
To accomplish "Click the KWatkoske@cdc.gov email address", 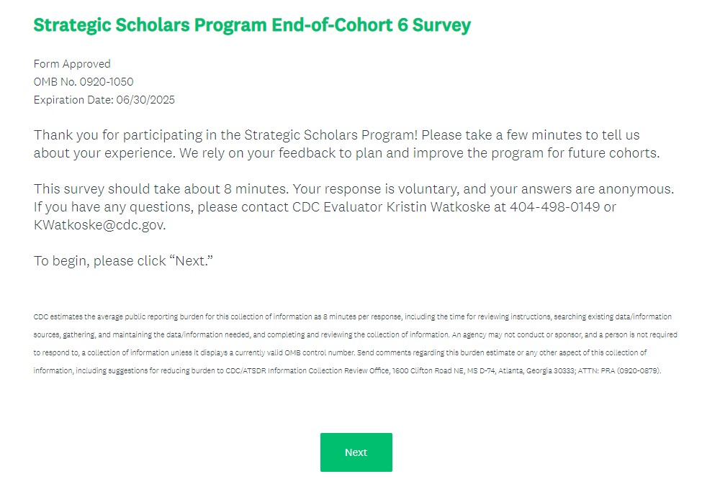I will click(99, 225).
